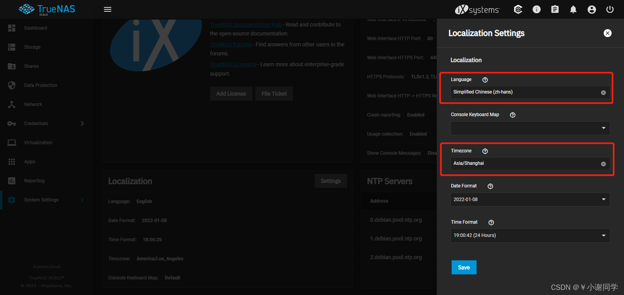Show help for the Timezone field
This screenshot has width=624, height=295.
(485, 151)
